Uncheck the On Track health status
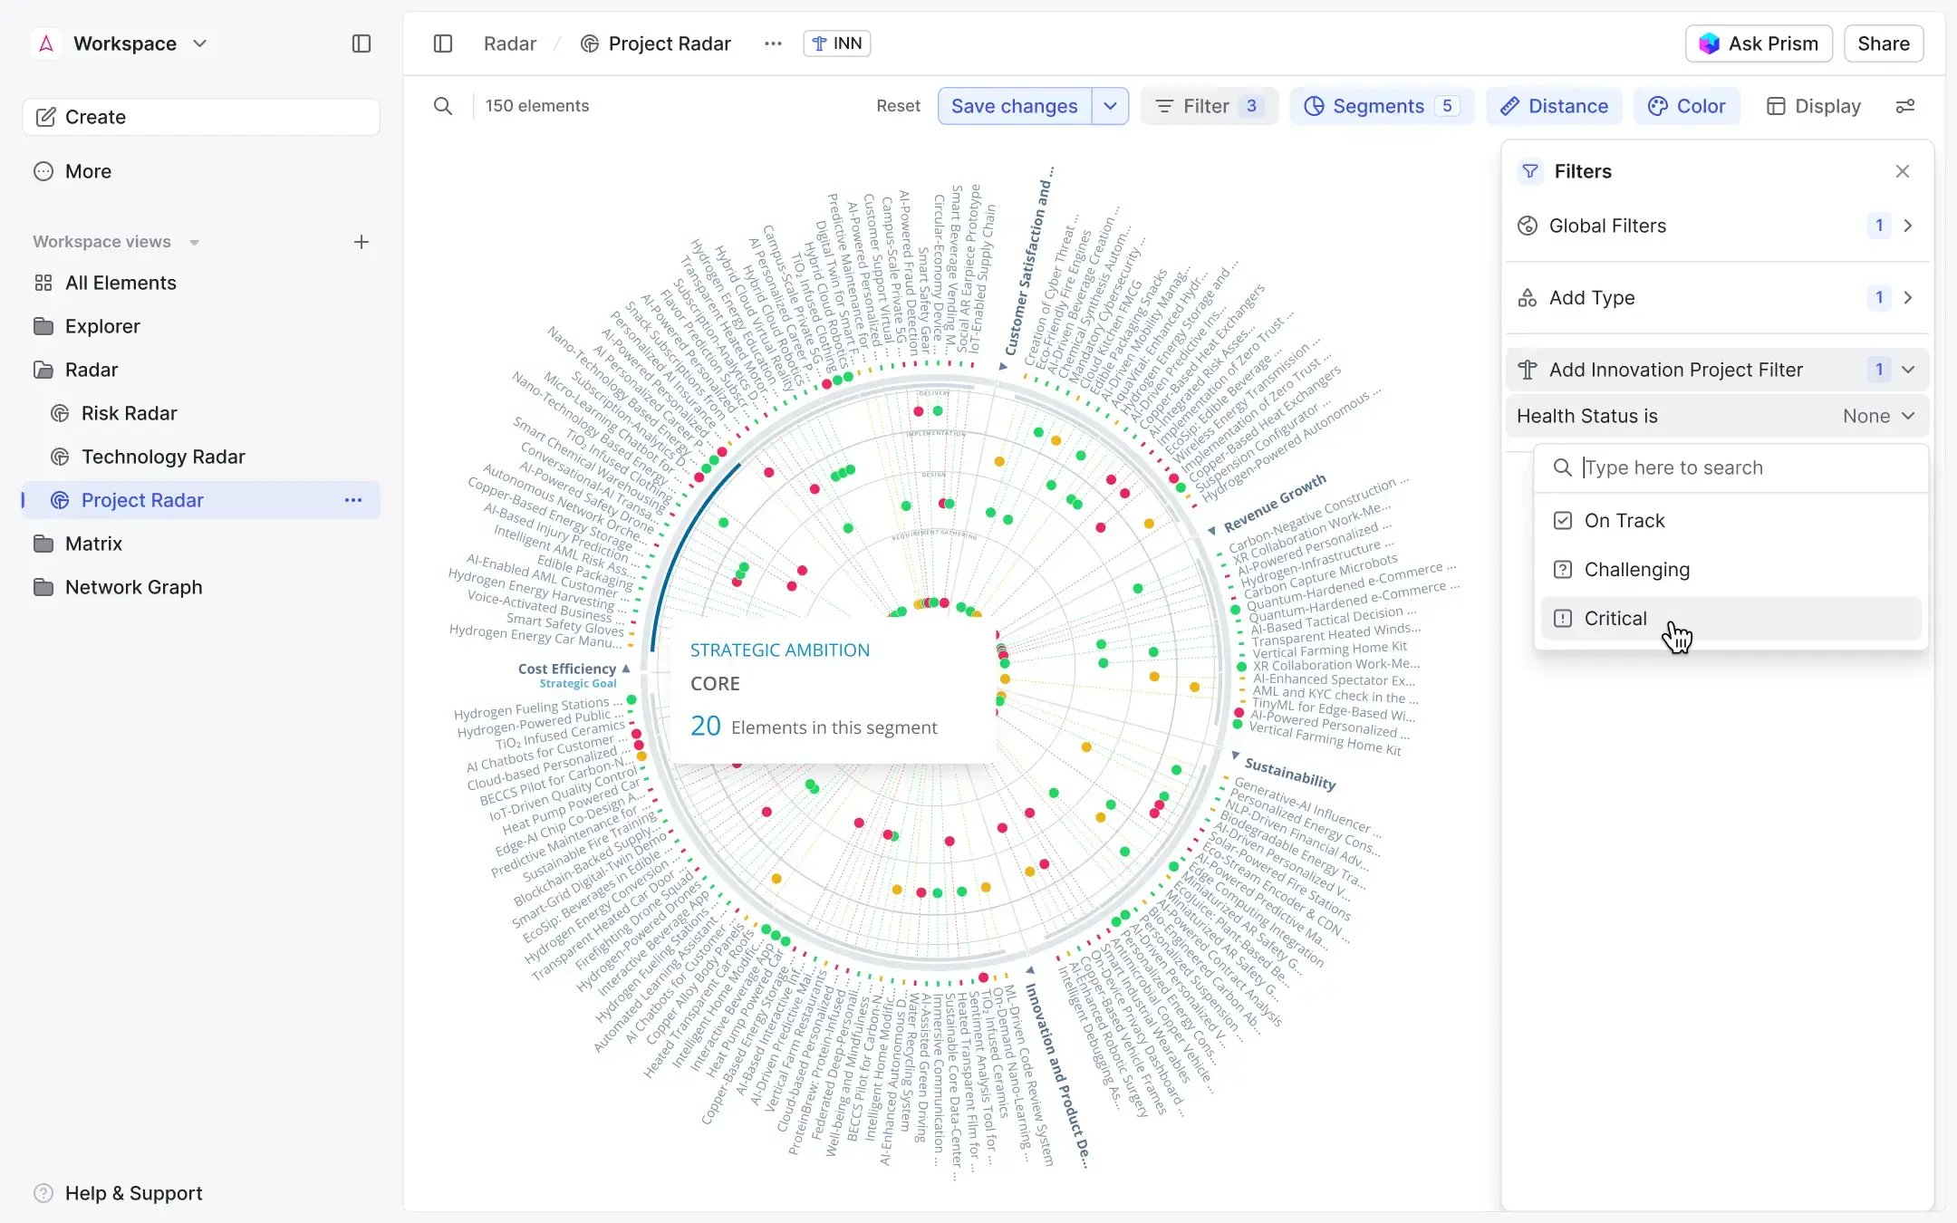1957x1223 pixels. [x=1563, y=520]
